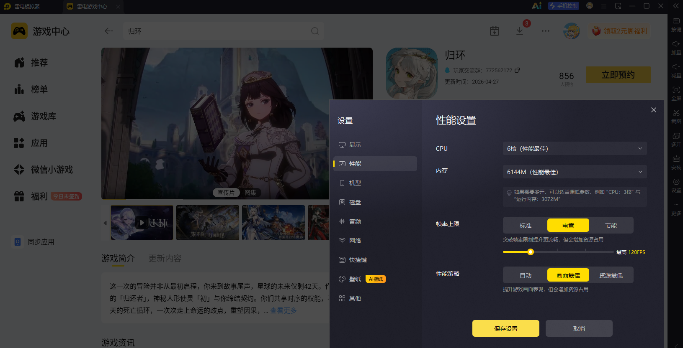Screen dimensions: 683x348
Task: Open downloads icon with badge 3
Action: click(520, 31)
